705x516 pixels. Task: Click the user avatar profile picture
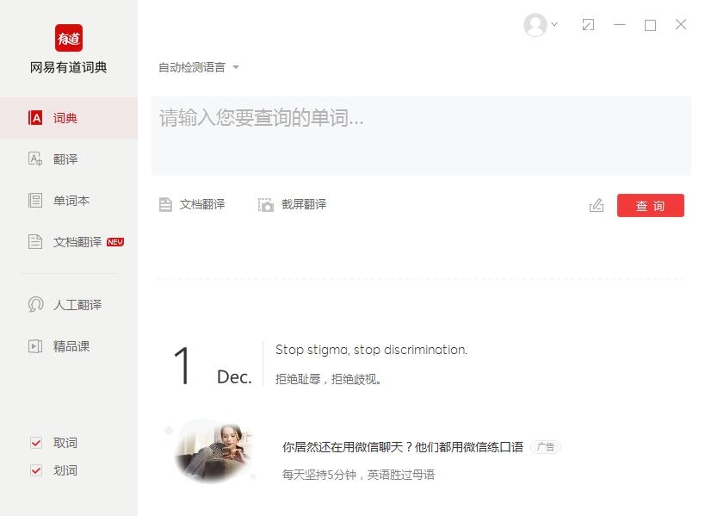coord(535,25)
